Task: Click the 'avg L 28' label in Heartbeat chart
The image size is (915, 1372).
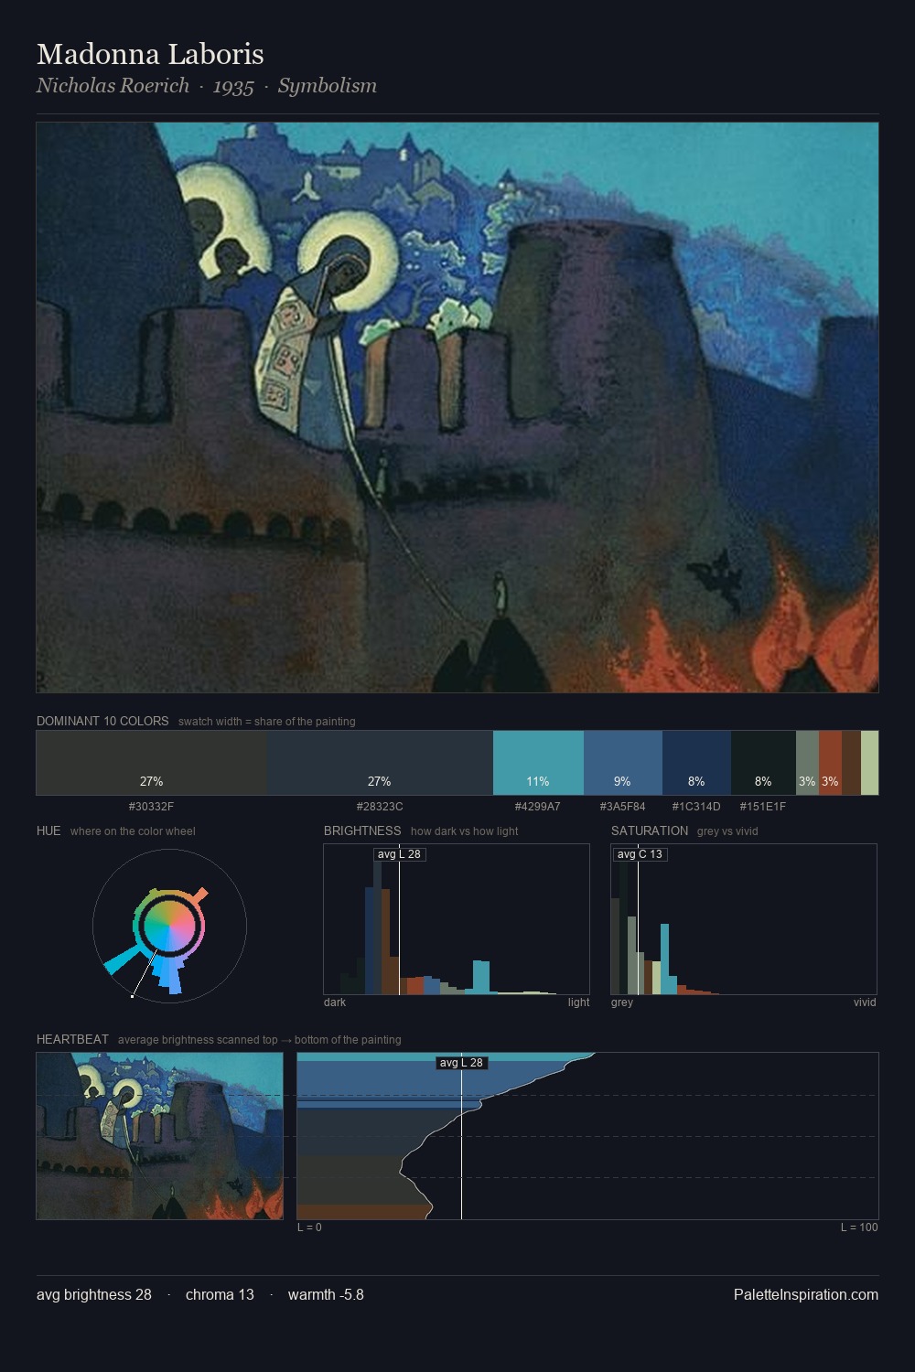Action: point(461,1063)
